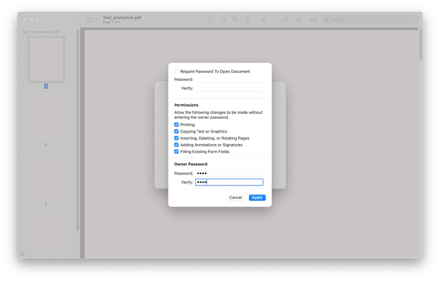
Task: Uncheck Copying Text or Graphics
Action: 176,131
